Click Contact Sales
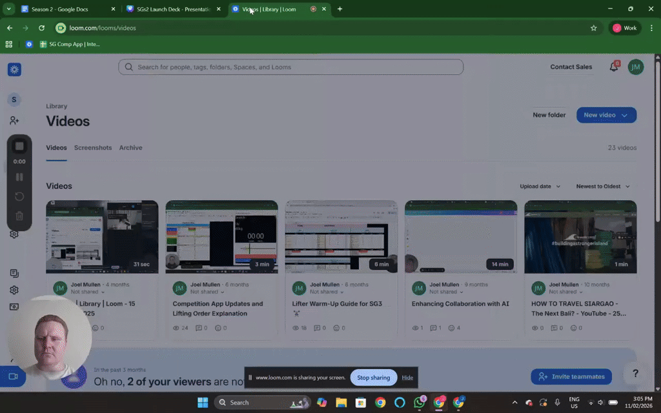 coord(571,66)
